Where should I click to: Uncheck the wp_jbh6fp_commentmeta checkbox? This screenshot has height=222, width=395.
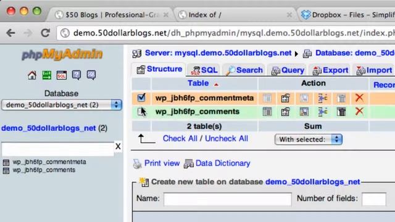[141, 97]
